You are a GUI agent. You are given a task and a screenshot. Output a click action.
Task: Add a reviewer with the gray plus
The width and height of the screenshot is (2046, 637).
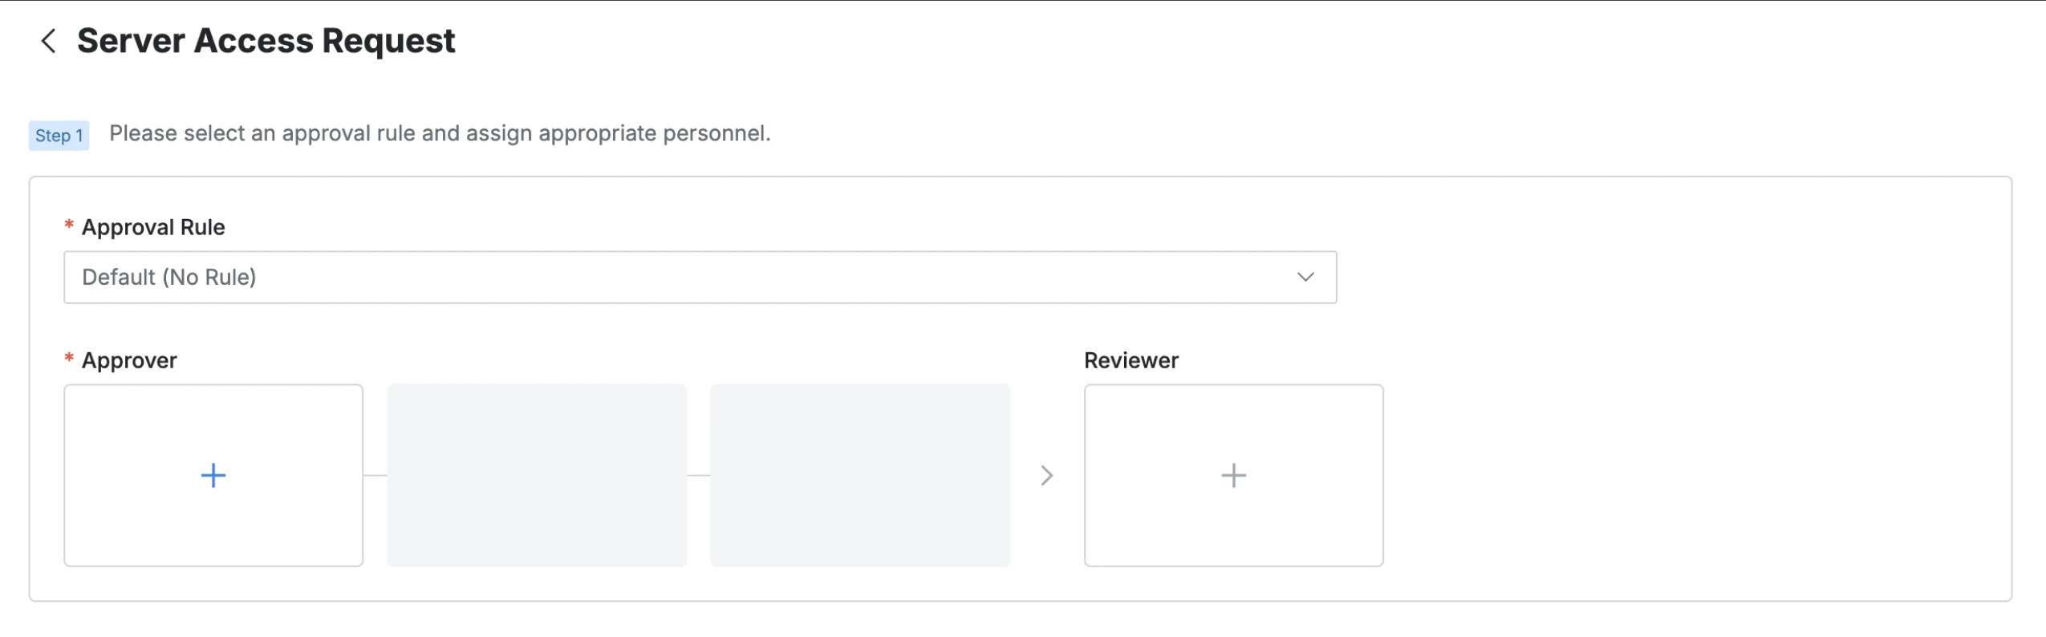pos(1233,476)
